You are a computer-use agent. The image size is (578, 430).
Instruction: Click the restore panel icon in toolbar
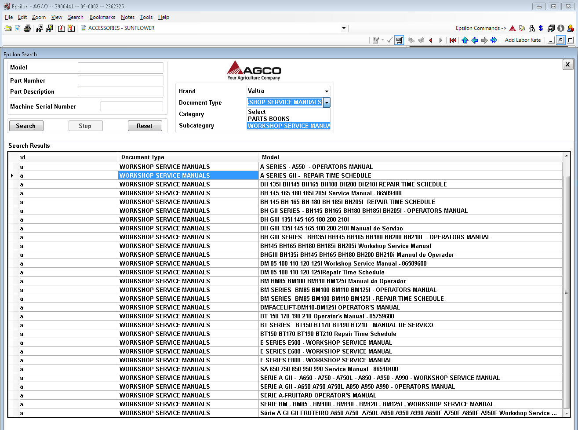tap(561, 40)
